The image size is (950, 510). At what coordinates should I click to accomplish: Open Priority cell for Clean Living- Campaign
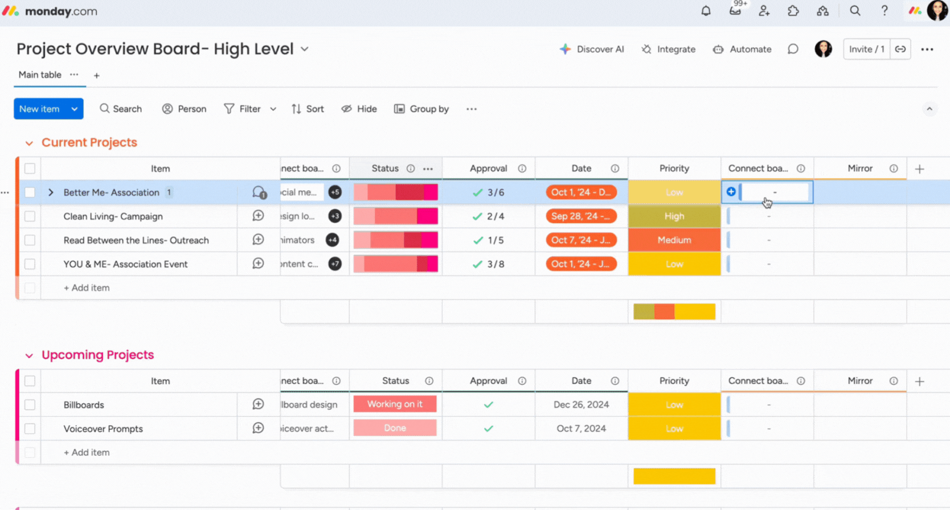click(674, 216)
